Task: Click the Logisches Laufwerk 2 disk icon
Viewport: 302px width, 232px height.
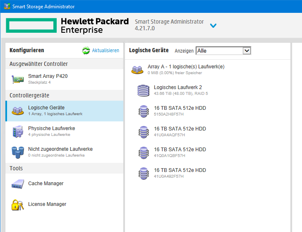Action: click(x=143, y=90)
